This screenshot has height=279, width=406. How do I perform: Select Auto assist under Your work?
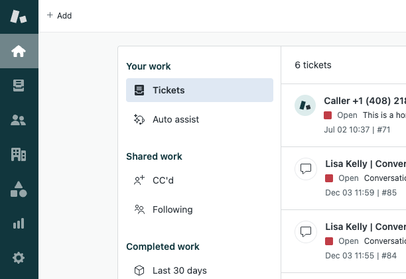200,119
